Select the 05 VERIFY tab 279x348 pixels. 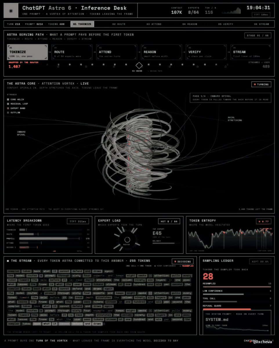click(226, 24)
